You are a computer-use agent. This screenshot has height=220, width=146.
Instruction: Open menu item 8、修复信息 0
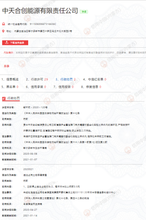click(x=91, y=87)
